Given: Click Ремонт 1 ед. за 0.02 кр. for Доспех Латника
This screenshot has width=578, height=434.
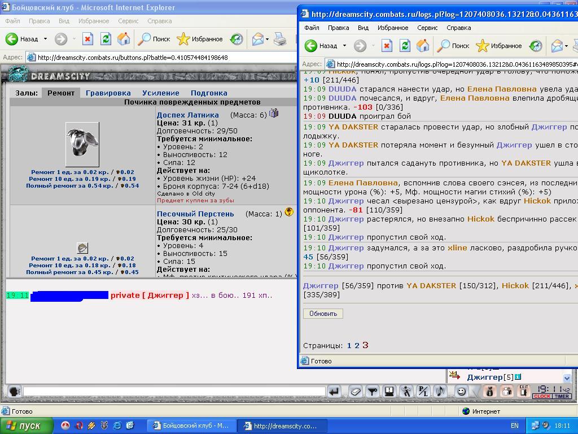Looking at the screenshot, I should (82, 172).
